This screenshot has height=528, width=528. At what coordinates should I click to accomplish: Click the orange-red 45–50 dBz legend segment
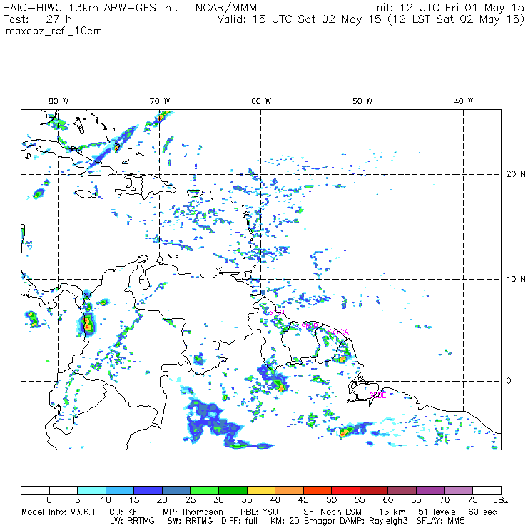coord(318,490)
